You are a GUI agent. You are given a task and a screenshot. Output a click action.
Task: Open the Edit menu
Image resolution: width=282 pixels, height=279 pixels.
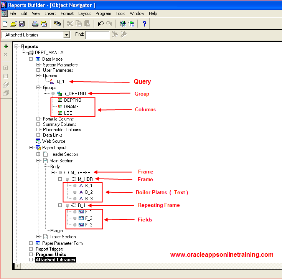[24, 13]
